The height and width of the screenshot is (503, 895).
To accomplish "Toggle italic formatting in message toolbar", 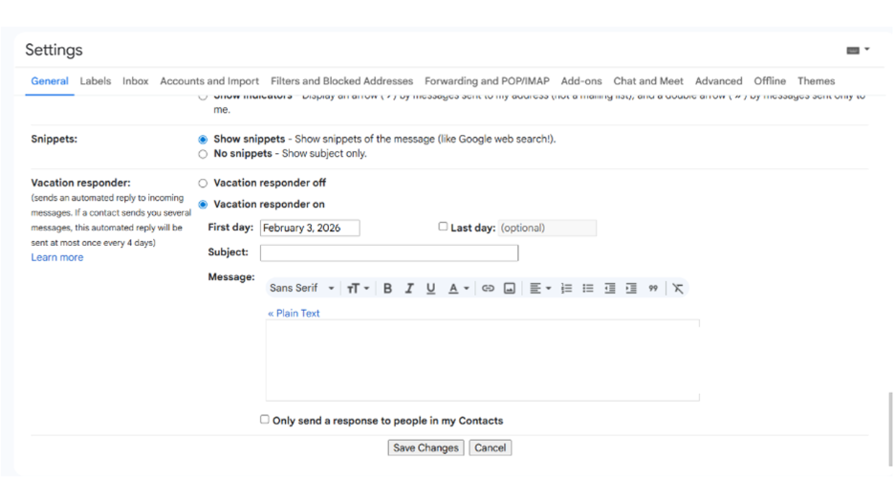I will click(409, 289).
